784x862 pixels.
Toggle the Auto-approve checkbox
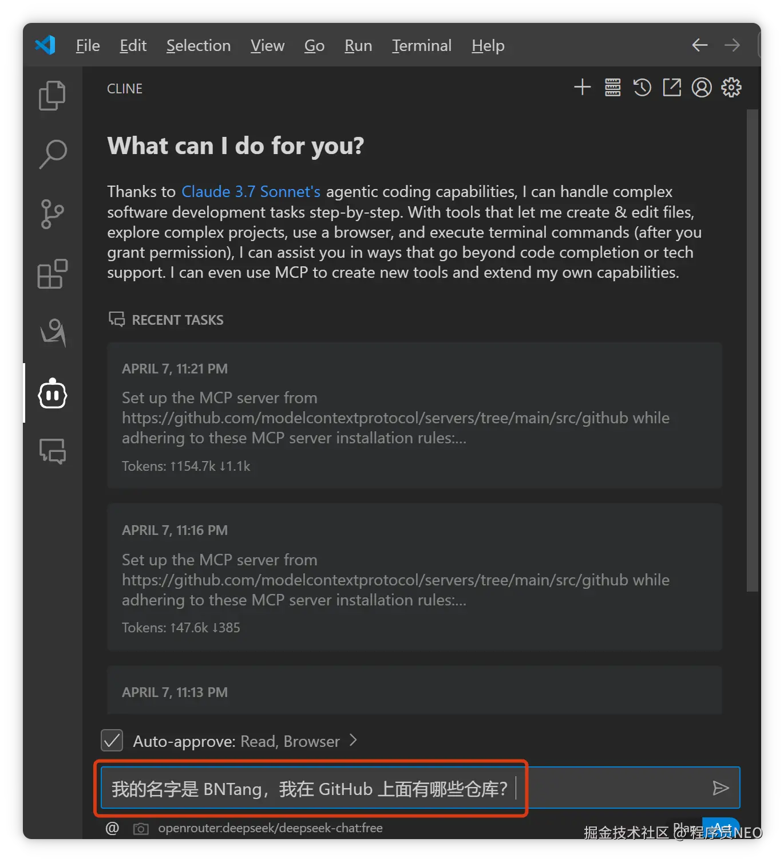[112, 741]
